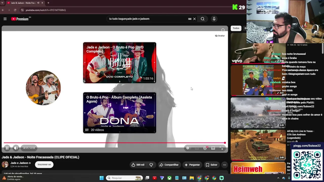The width and height of the screenshot is (324, 182).
Task: Dislike the video
Action: [x=151, y=165]
